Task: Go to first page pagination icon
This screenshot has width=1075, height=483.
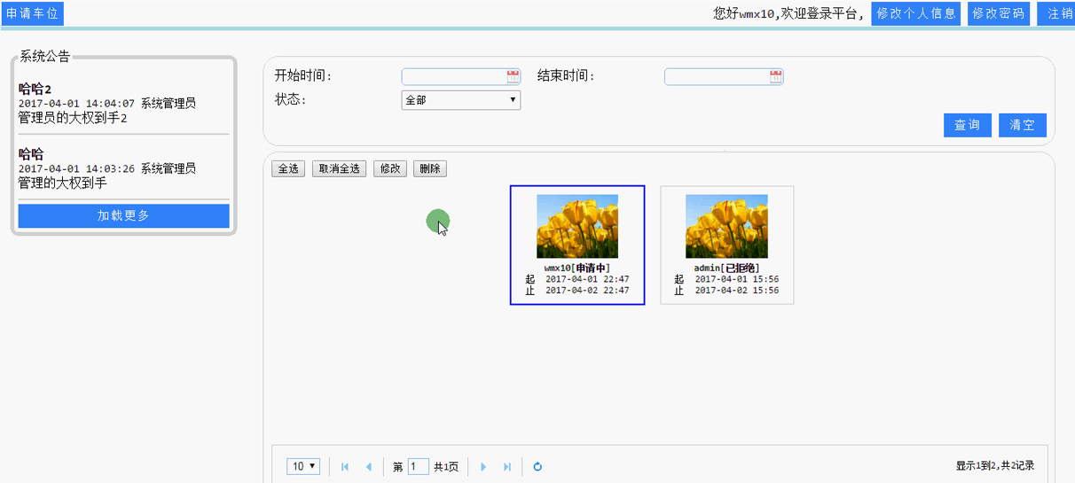Action: click(345, 467)
